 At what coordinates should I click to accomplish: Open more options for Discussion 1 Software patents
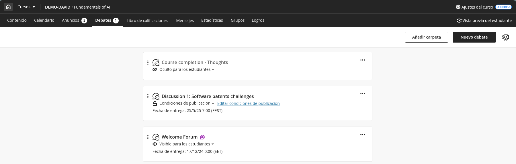tap(363, 94)
